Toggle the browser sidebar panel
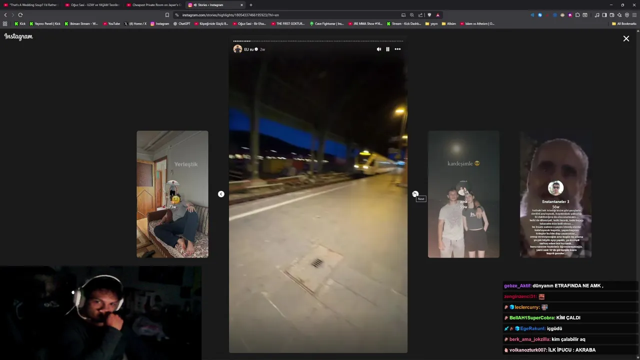This screenshot has width=640, height=360. [x=604, y=15]
